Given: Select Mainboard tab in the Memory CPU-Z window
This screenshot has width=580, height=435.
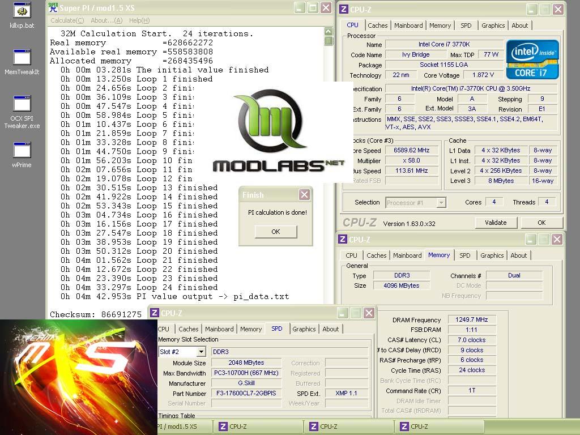Looking at the screenshot, I should coord(407,255).
